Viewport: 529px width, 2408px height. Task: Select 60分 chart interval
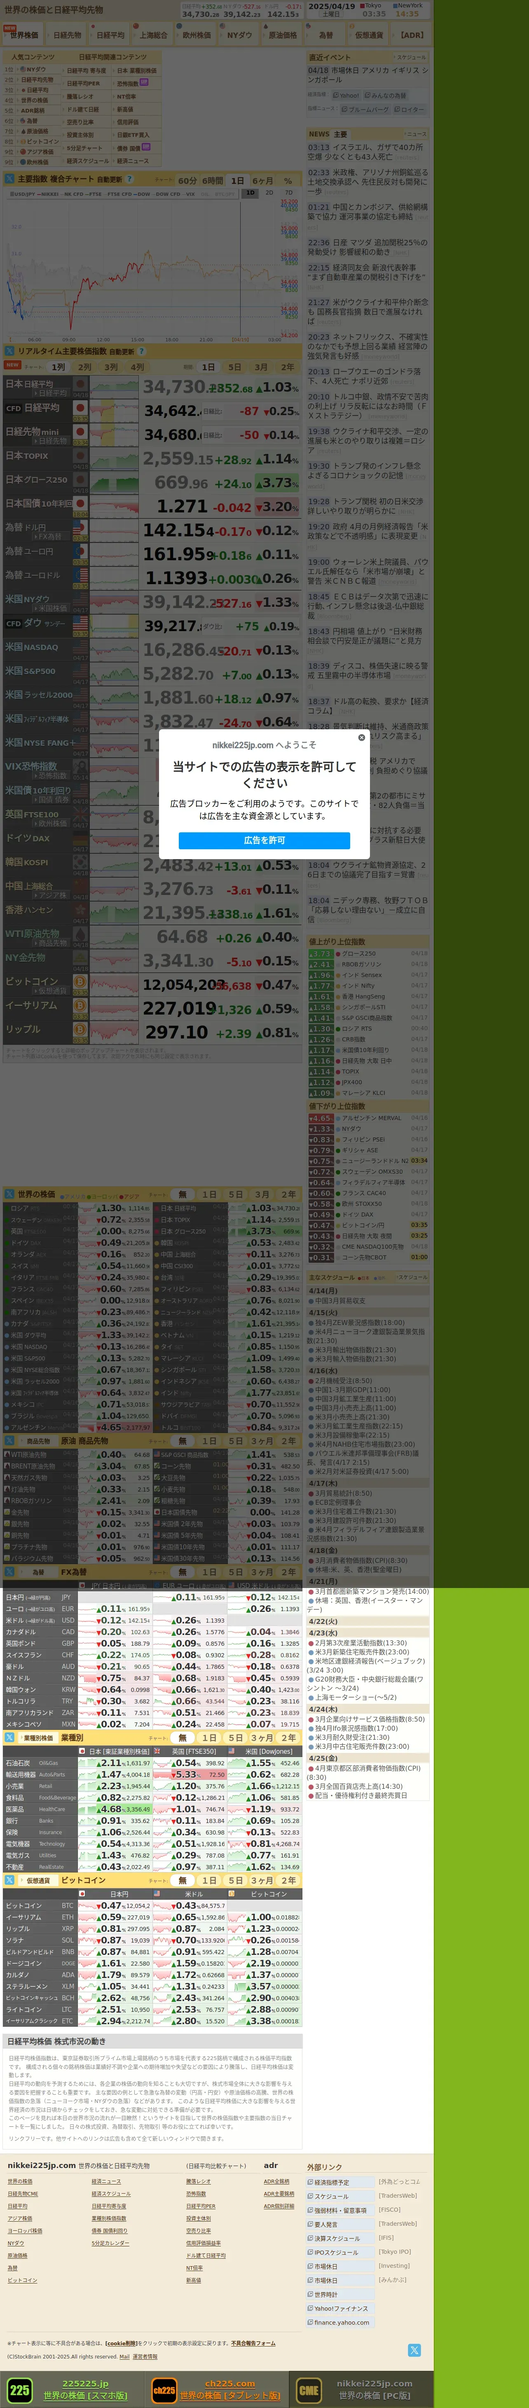[188, 181]
